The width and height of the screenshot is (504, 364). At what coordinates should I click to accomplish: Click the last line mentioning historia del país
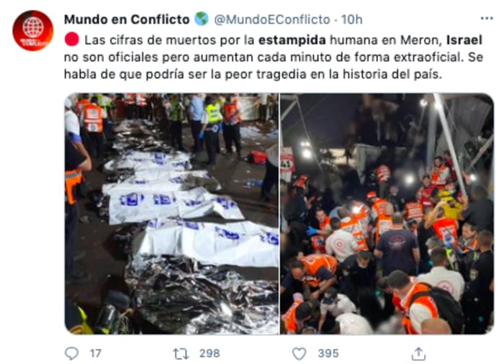coord(253,74)
